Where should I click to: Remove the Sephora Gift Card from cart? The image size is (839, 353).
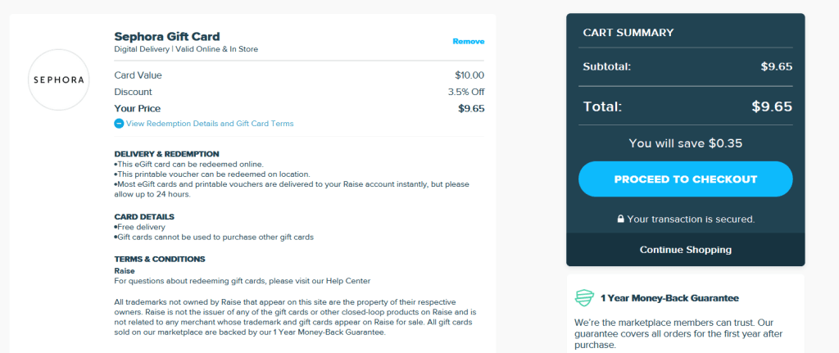click(x=468, y=41)
